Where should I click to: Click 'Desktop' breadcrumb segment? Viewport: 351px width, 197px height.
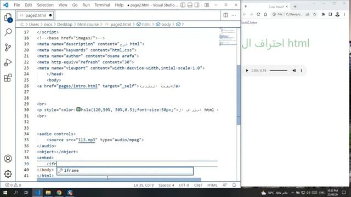65,24
